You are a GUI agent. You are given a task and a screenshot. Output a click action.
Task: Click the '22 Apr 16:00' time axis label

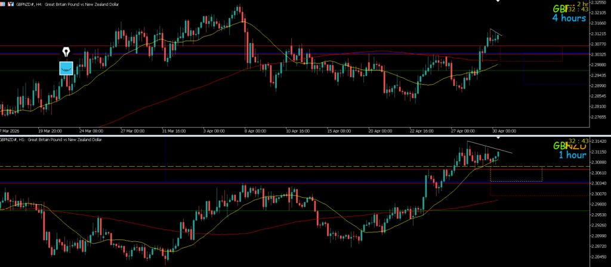click(x=421, y=131)
